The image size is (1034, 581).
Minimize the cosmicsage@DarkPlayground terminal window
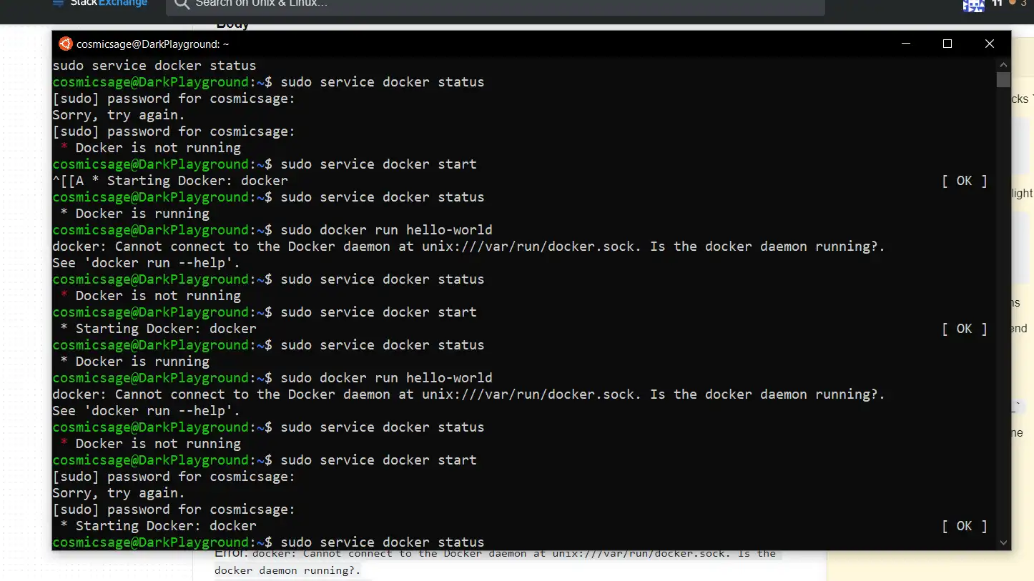pyautogui.click(x=906, y=44)
